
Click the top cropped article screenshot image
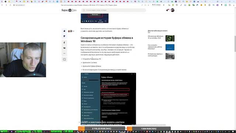tap(94, 18)
